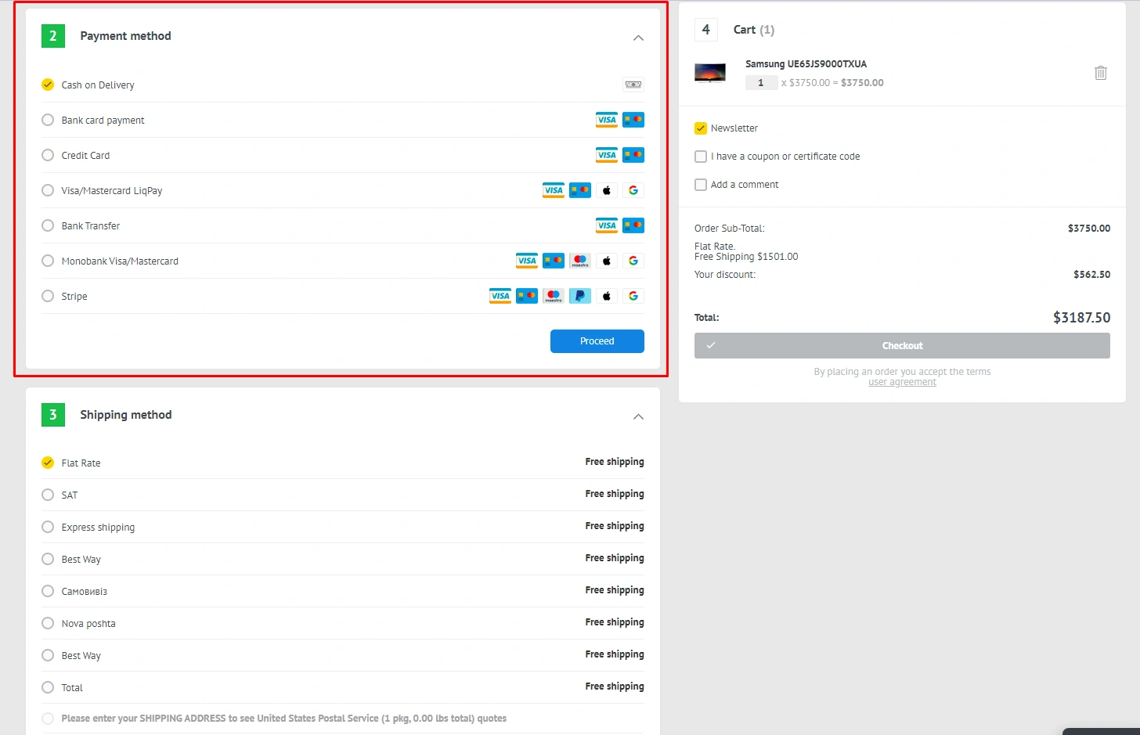Open the user agreement link
Viewport: 1140px width, 735px height.
click(x=902, y=382)
